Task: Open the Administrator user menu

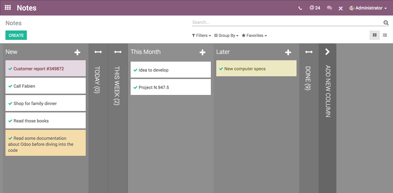Action: [x=368, y=8]
